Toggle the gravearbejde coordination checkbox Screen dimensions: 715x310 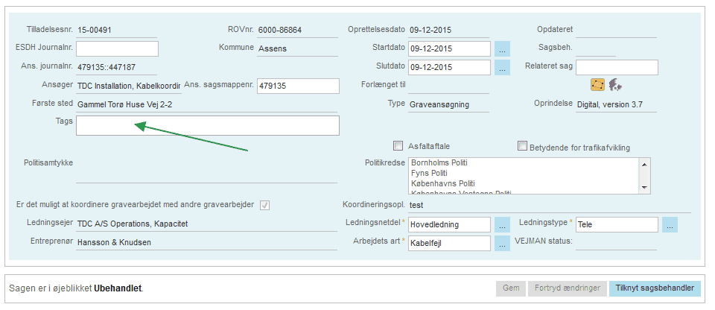point(264,206)
